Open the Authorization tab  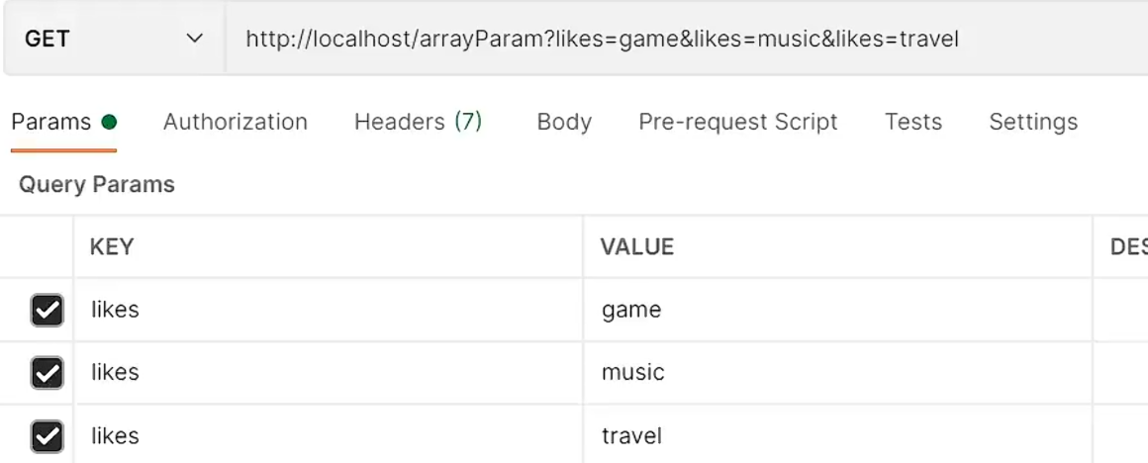(235, 122)
